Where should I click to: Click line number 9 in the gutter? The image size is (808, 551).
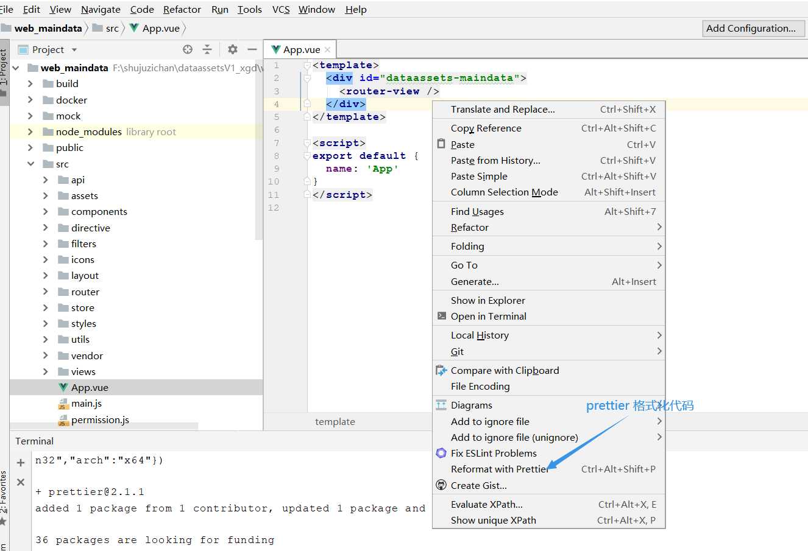click(277, 169)
